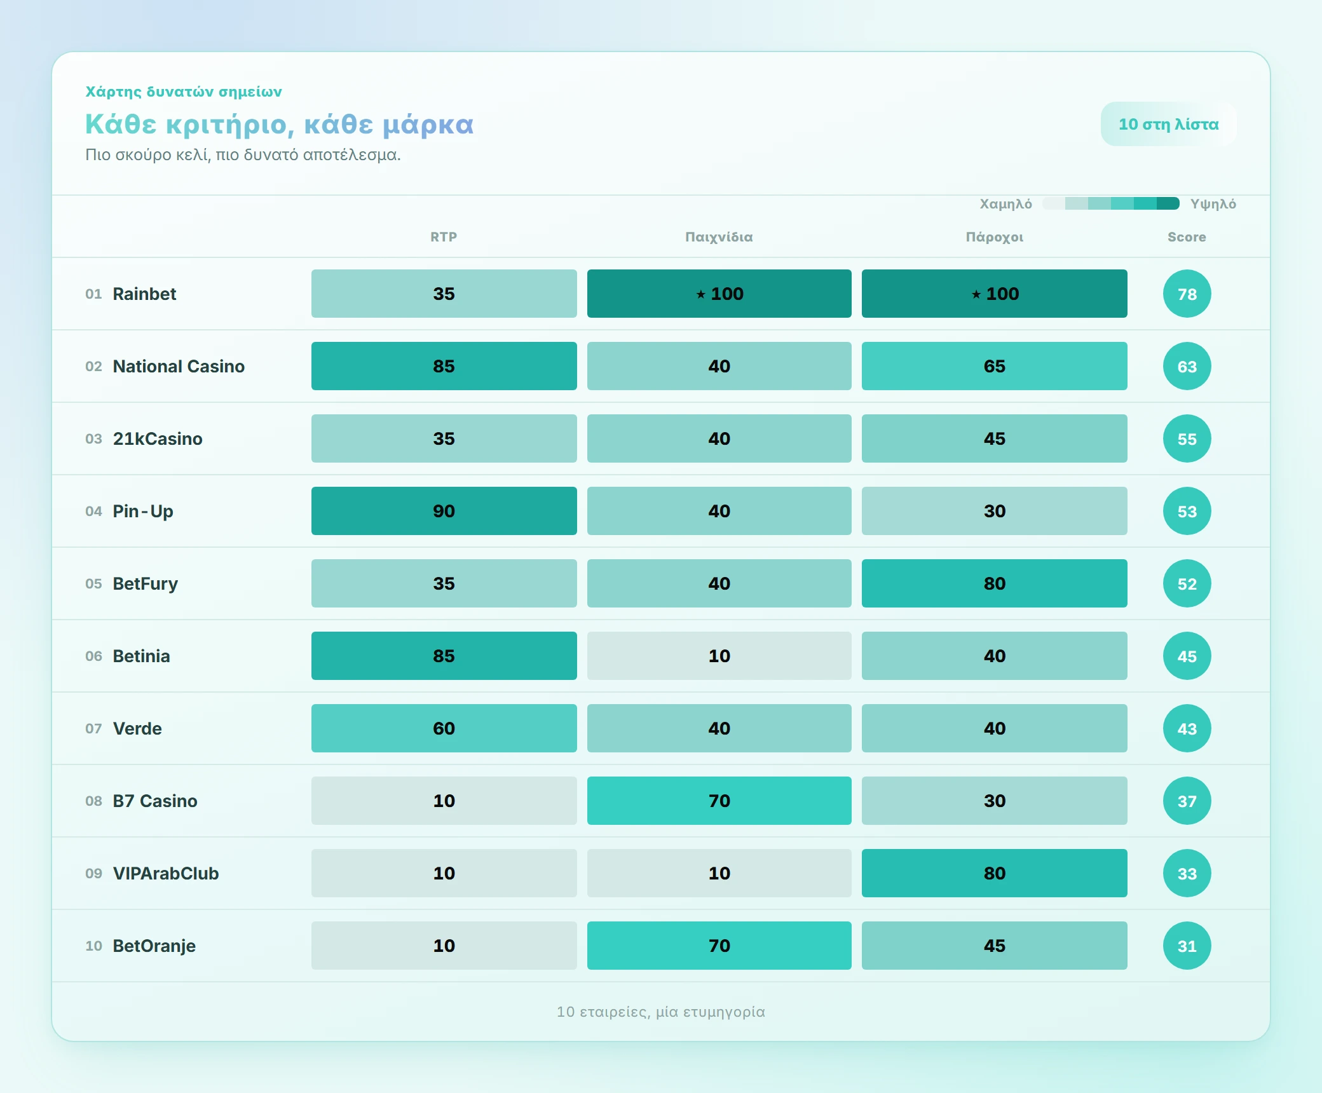Click the RTP column header
This screenshot has height=1093, width=1322.
coord(444,237)
